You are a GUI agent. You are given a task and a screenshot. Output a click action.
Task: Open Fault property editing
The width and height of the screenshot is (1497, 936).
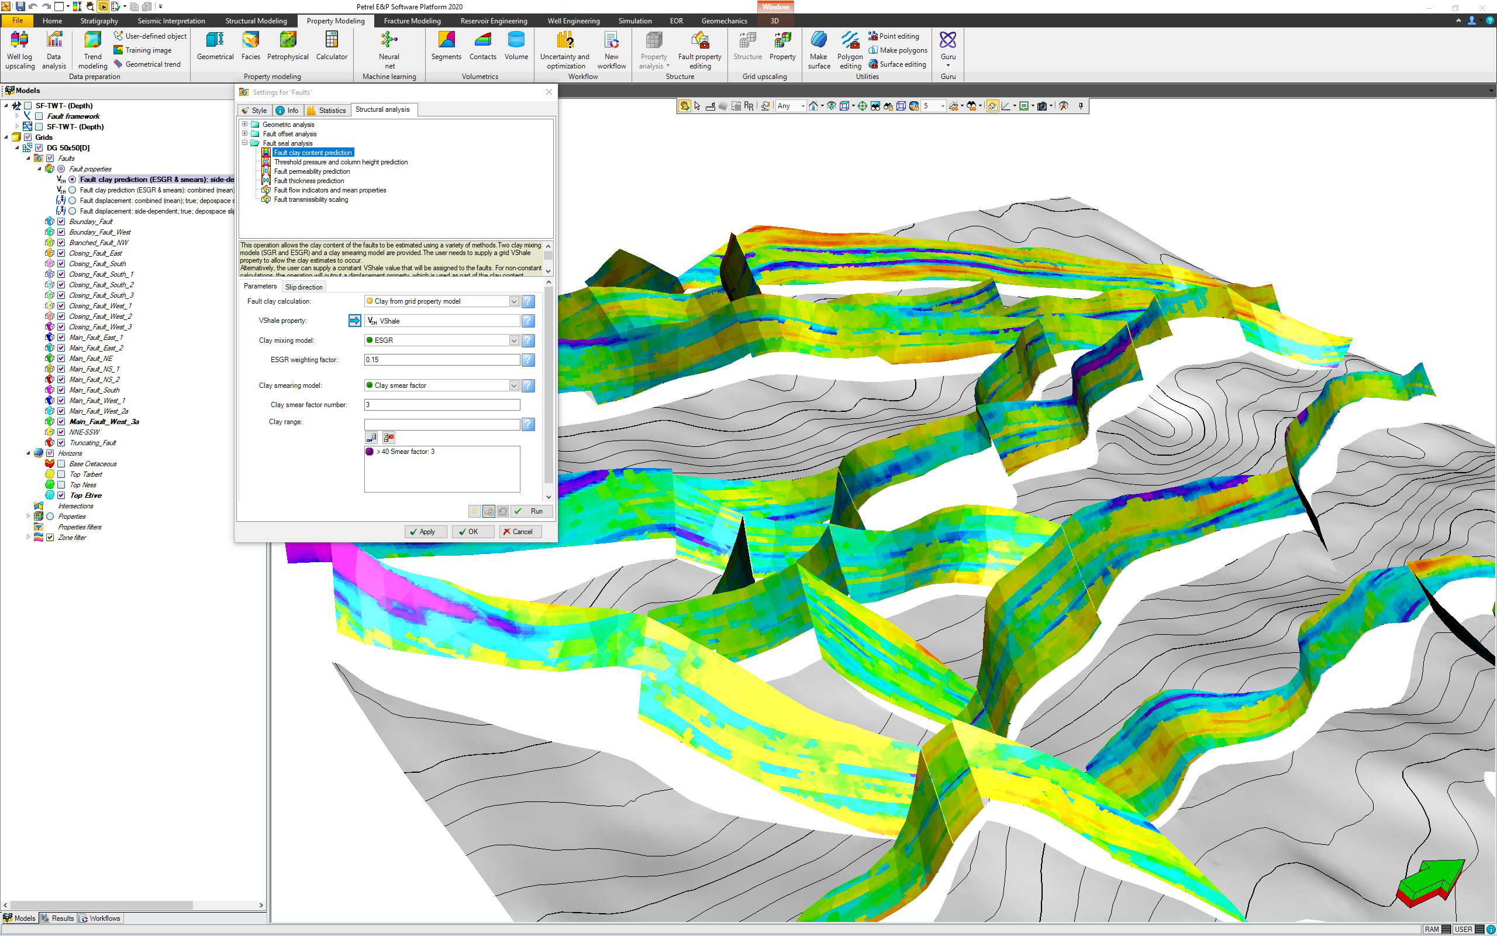pos(699,50)
